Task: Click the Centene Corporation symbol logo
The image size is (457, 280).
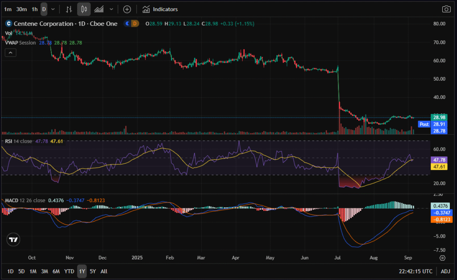Action: 8,24
